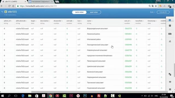Open comment-shaped sidebar icon near bottom
The height and width of the screenshot is (98, 175).
(170, 82)
